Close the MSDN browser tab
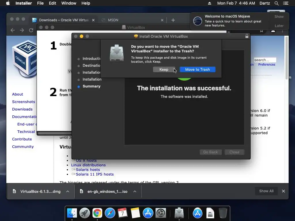295x221 pixels. (x=162, y=20)
